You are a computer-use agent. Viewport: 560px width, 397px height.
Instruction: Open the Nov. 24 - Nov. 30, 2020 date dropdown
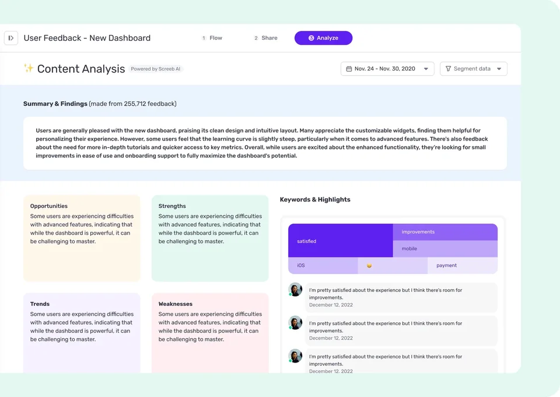tap(387, 69)
